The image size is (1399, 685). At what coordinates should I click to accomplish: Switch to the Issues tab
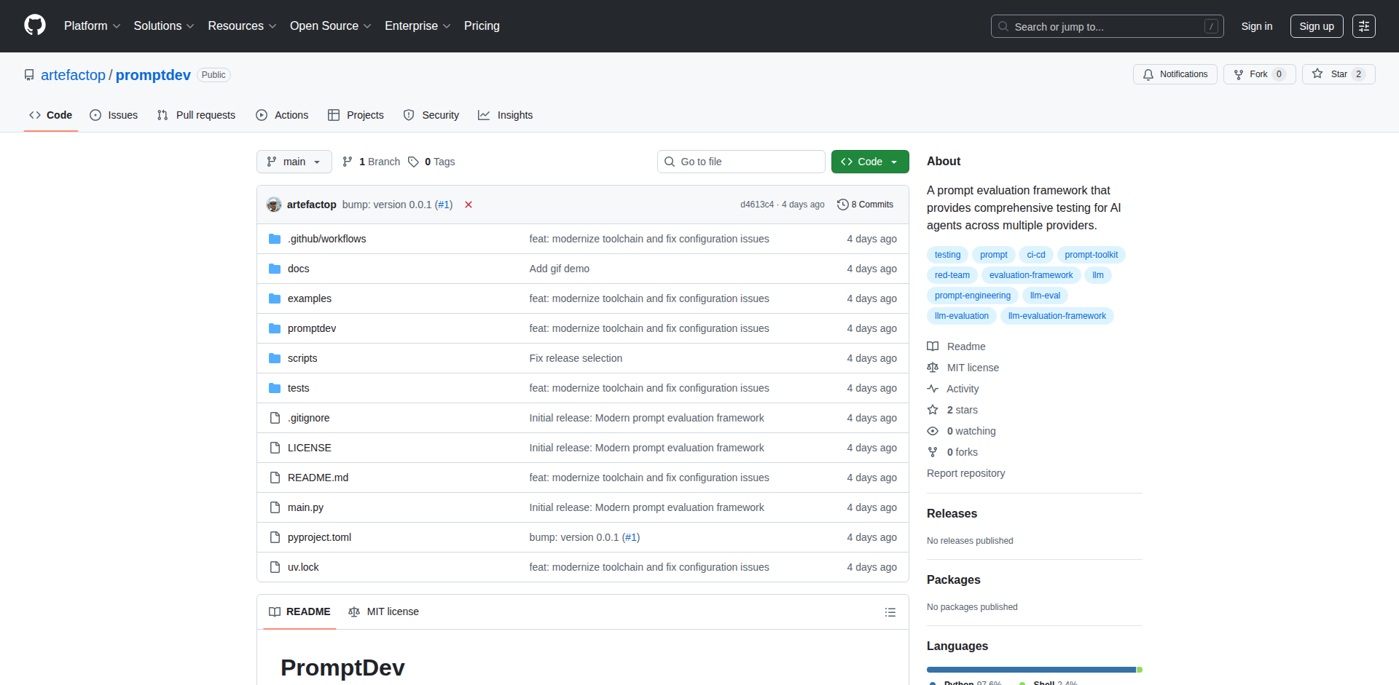point(114,115)
